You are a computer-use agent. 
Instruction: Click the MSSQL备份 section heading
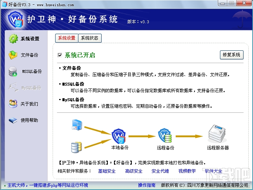(x=73, y=84)
